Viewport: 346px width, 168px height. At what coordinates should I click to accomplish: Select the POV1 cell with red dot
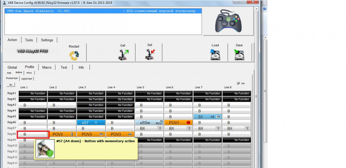(x=179, y=122)
